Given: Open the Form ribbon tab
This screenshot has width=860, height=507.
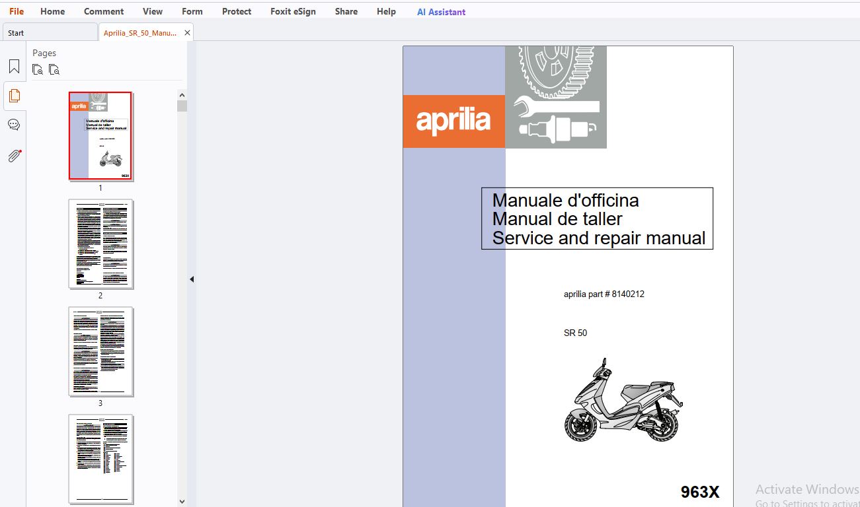Looking at the screenshot, I should [192, 11].
